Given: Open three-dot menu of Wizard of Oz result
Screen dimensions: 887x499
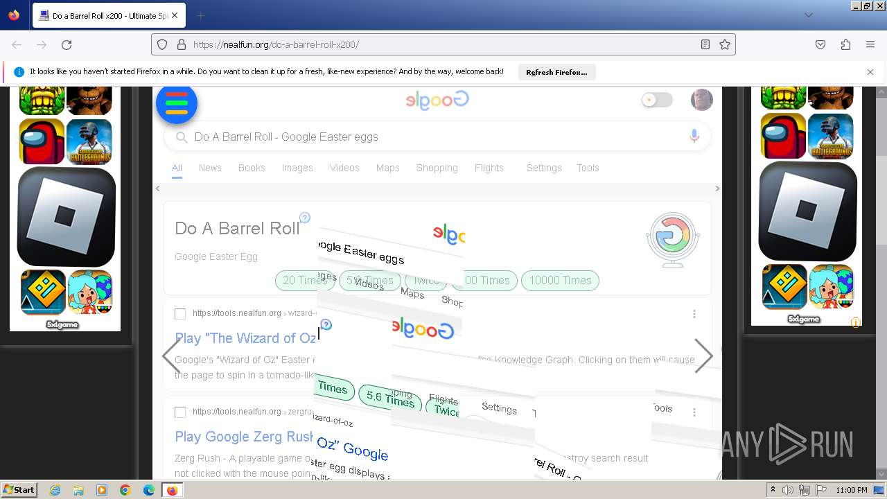Looking at the screenshot, I should (x=694, y=314).
